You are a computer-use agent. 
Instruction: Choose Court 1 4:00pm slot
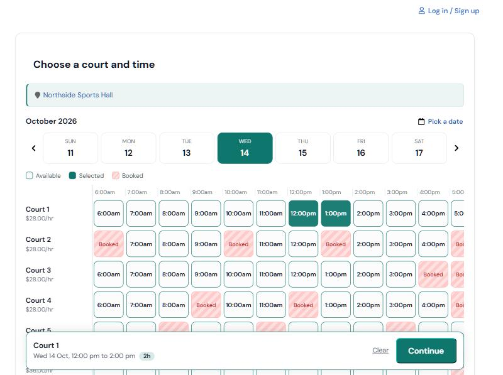[433, 214]
